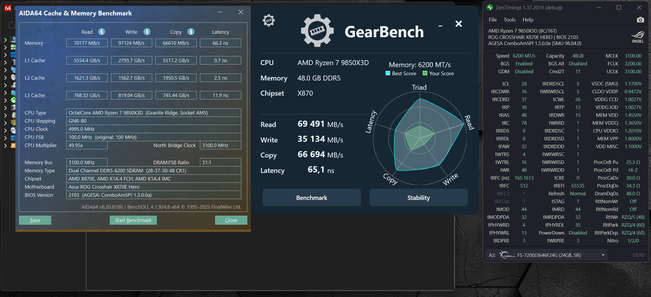Viewport: 651px width, 297px height.
Task: Click the RttWr value RZQ/5 (48)
Action: click(633, 217)
